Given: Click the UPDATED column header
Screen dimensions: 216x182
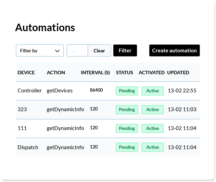Looking at the screenshot, I should point(178,73).
